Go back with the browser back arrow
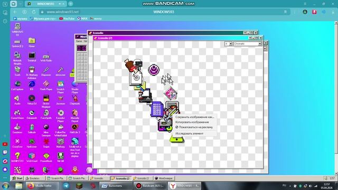Viewport: 338px width, 190px height. pyautogui.click(x=15, y=12)
